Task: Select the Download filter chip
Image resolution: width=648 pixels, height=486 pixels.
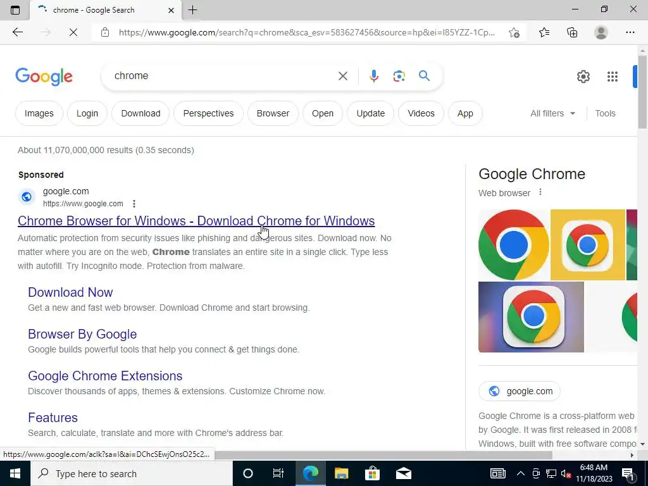Action: pos(140,113)
